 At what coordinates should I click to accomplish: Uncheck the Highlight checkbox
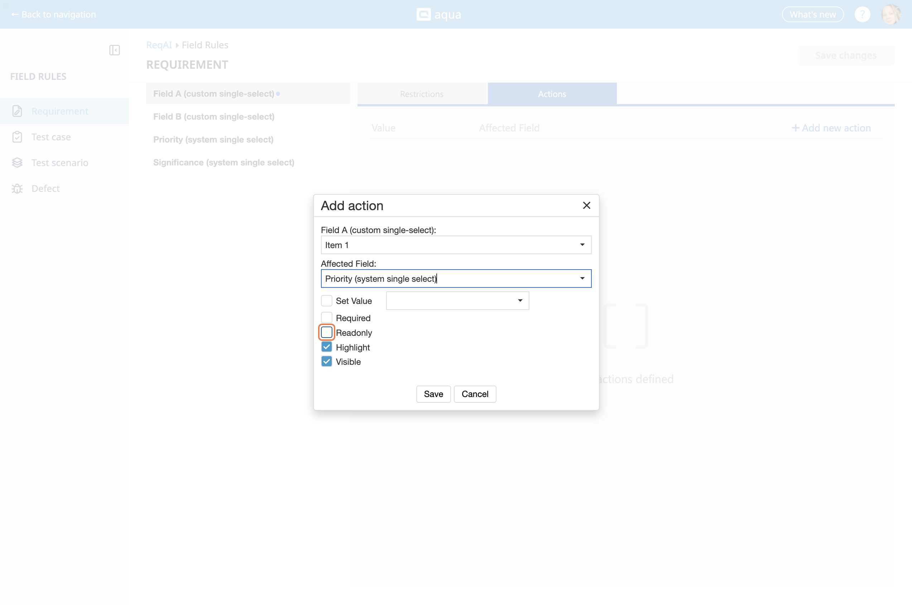327,347
